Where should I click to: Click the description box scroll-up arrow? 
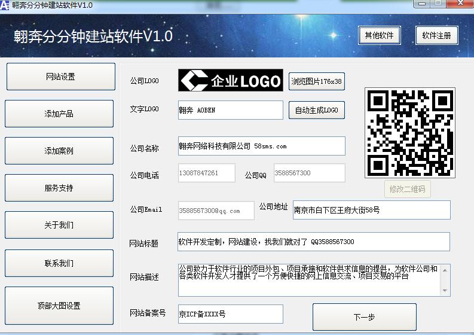coord(445,270)
